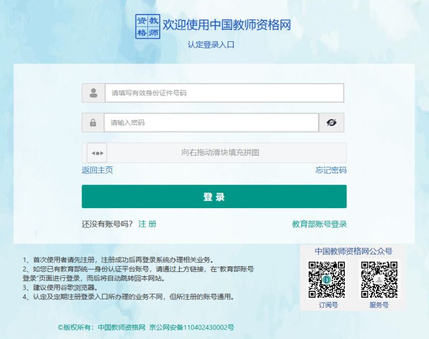
Task: Click the 认定登录入口 subtitle
Action: (x=211, y=45)
